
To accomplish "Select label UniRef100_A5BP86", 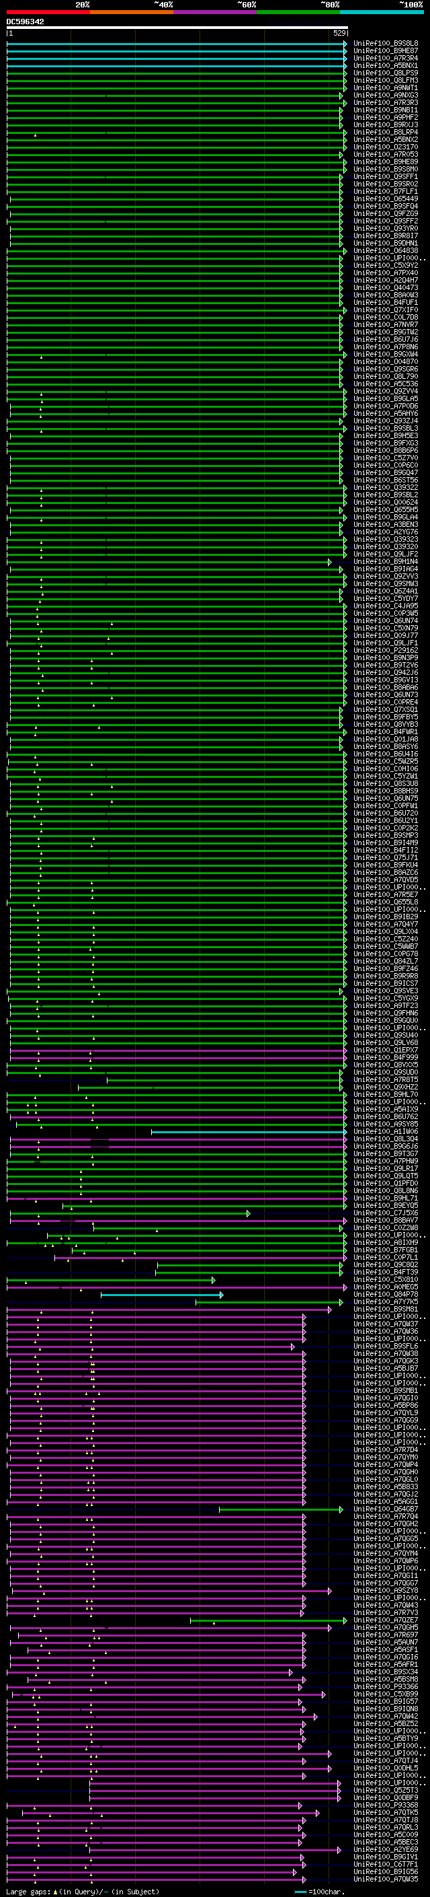I will point(386,1406).
